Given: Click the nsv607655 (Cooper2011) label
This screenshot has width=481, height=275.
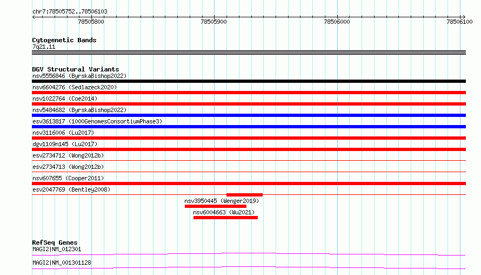Looking at the screenshot, I should pyautogui.click(x=68, y=178).
